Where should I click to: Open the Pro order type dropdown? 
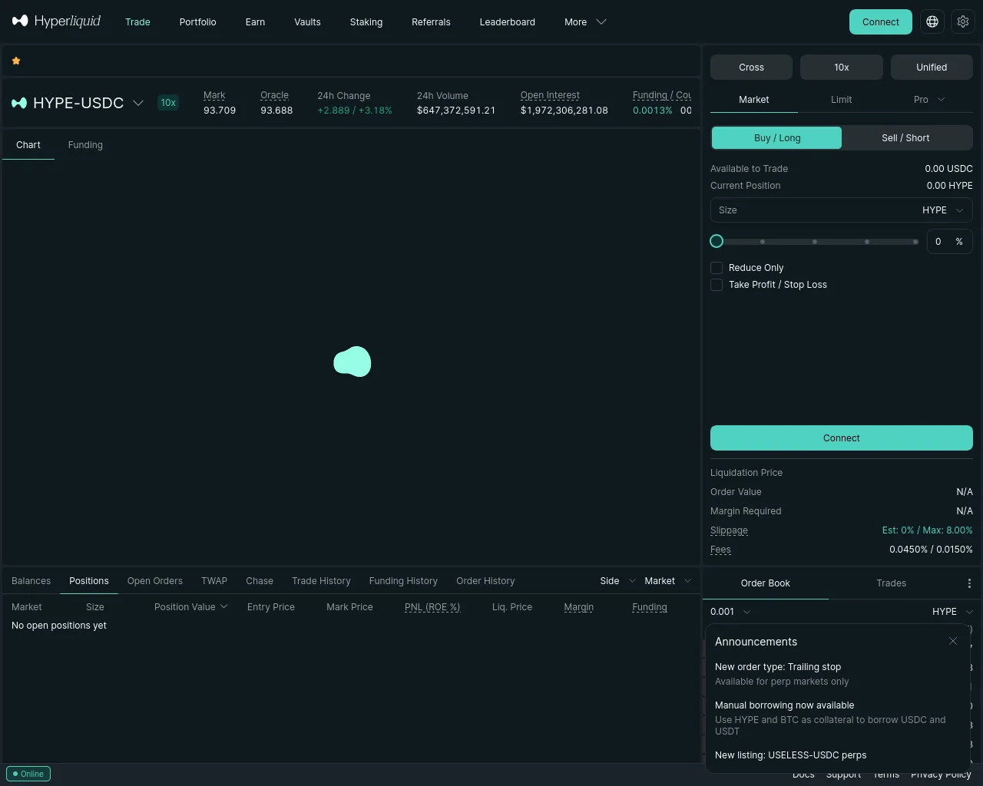pos(929,100)
